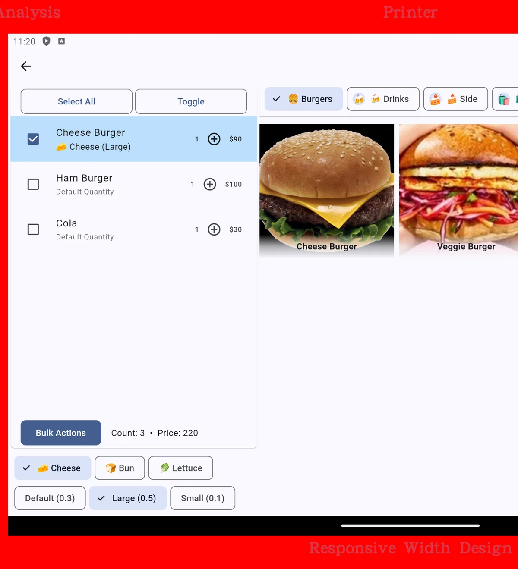
Task: Click the Cola item name
Action: (66, 223)
